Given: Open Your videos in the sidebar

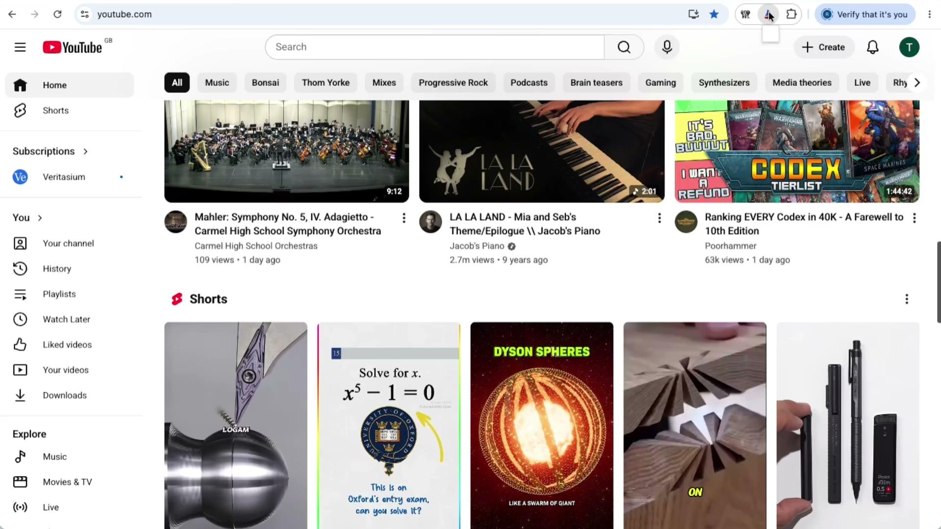Looking at the screenshot, I should [70, 370].
